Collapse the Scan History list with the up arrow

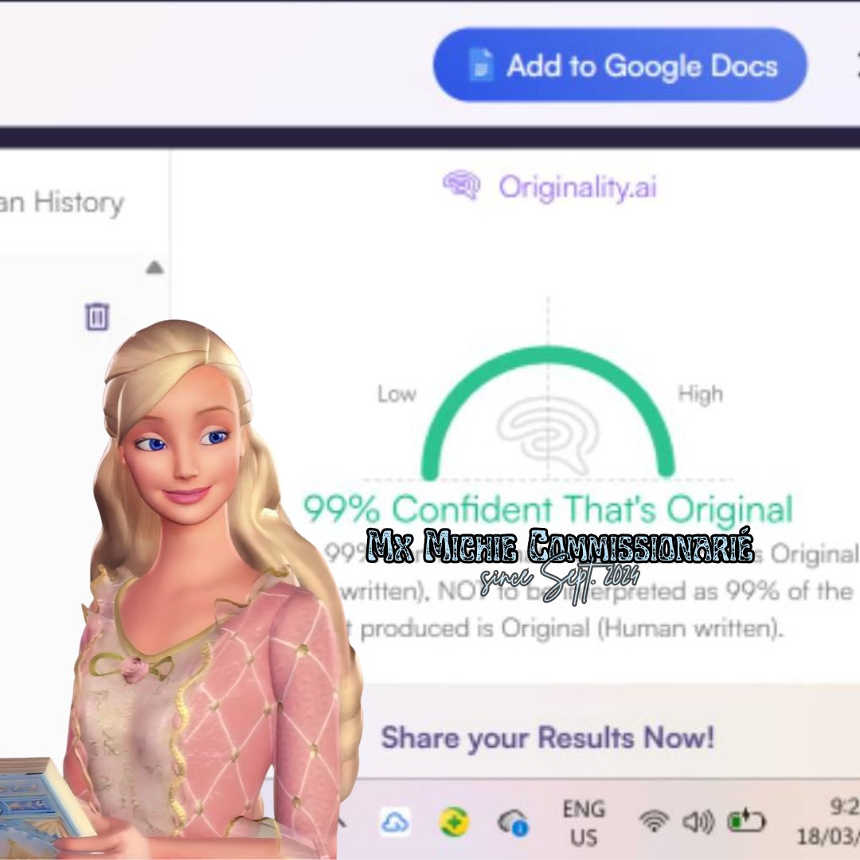154,268
